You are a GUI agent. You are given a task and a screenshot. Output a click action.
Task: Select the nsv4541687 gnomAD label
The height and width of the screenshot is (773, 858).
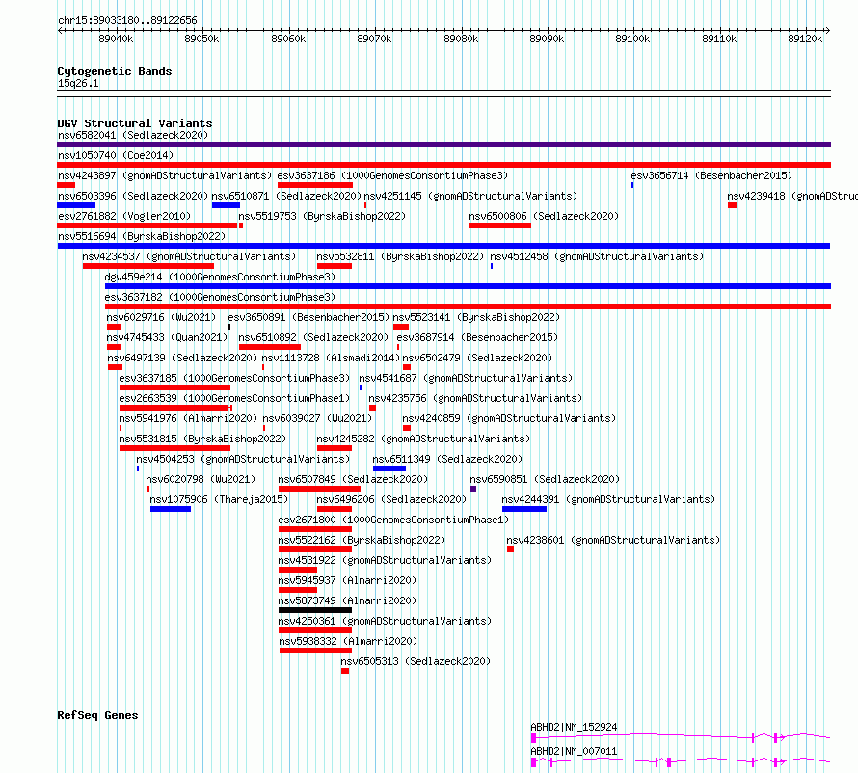[466, 378]
